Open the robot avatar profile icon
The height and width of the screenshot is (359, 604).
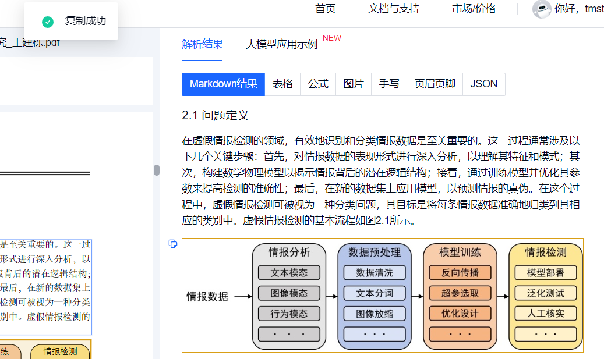pos(541,10)
